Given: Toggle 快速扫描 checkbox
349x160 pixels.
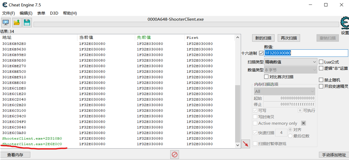Looking at the screenshot, I should click(x=255, y=133).
